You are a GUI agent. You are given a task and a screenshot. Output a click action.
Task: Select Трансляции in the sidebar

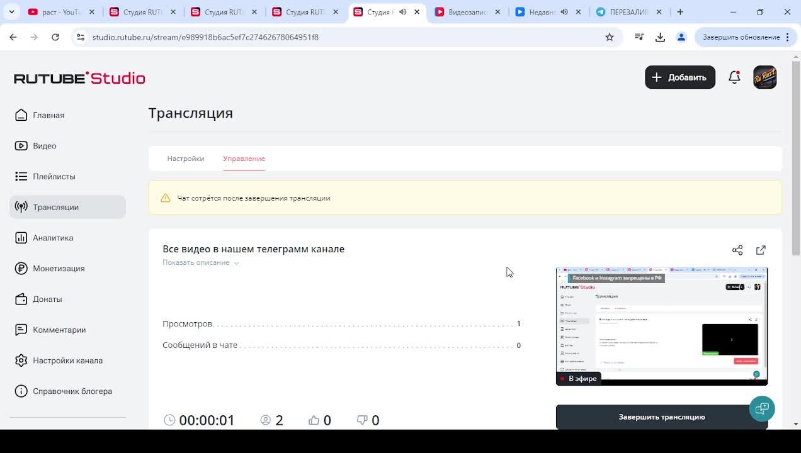[x=68, y=207]
